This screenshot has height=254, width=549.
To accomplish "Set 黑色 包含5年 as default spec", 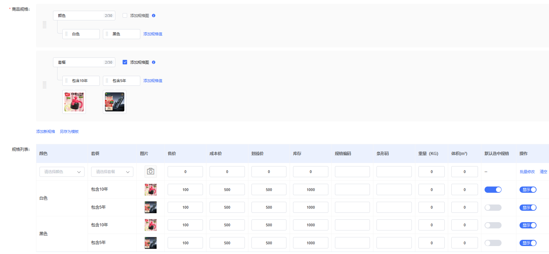I will coord(493,243).
